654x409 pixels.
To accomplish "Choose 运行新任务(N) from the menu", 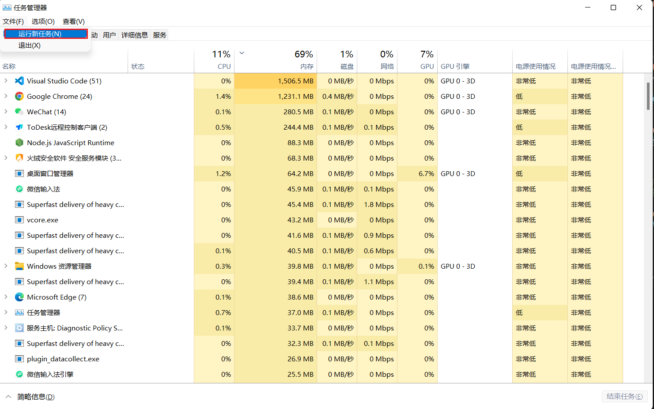I will [x=46, y=34].
